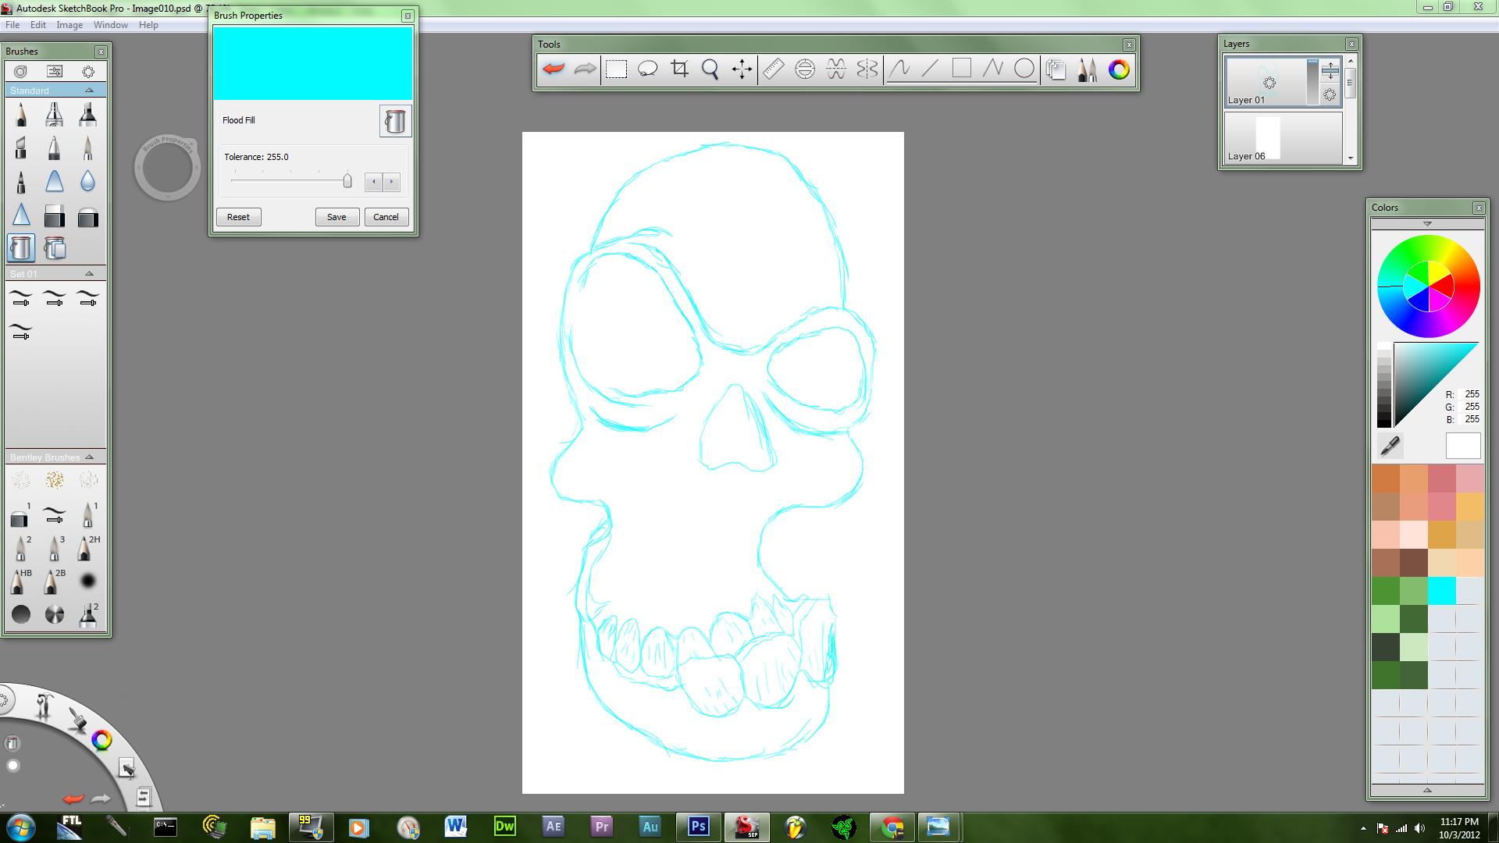Select the 2B pencil in Bentley Brushes
This screenshot has height=843, width=1499.
pos(54,582)
